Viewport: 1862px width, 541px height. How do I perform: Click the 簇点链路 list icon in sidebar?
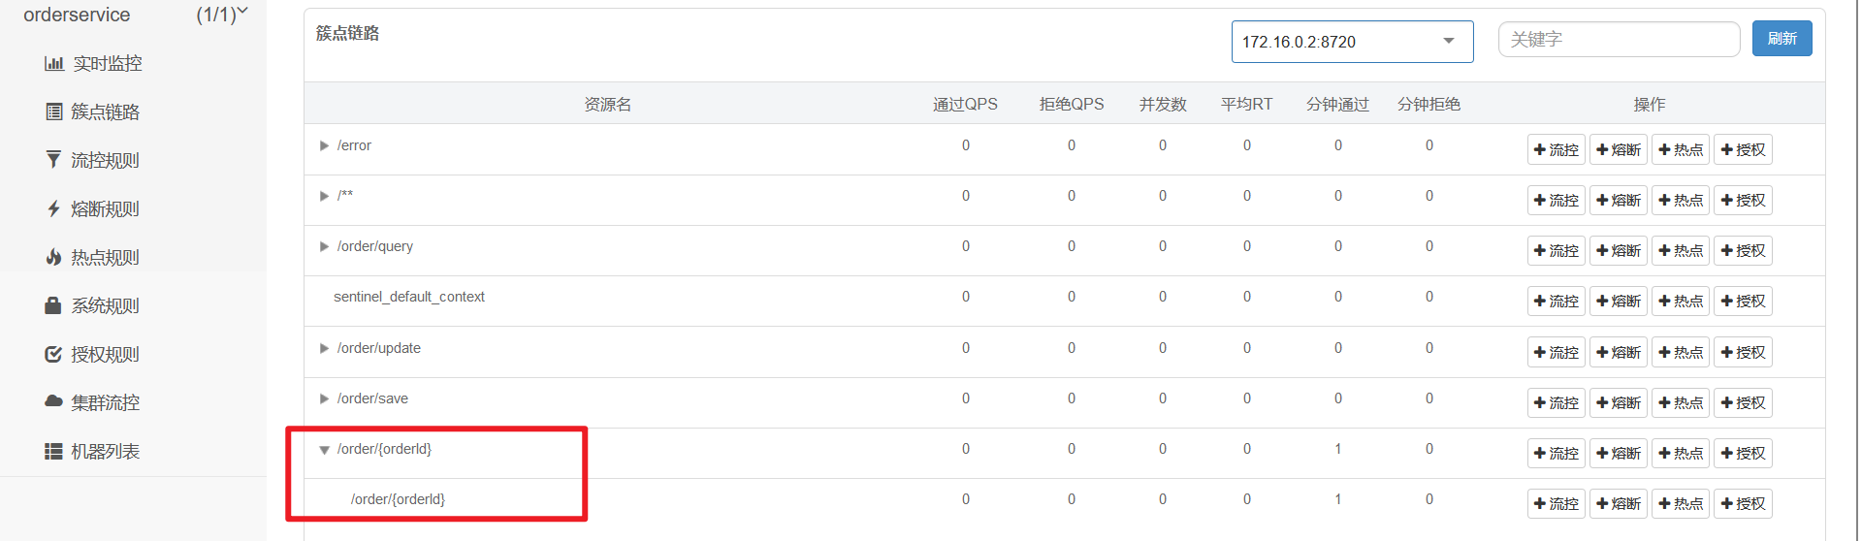[54, 111]
